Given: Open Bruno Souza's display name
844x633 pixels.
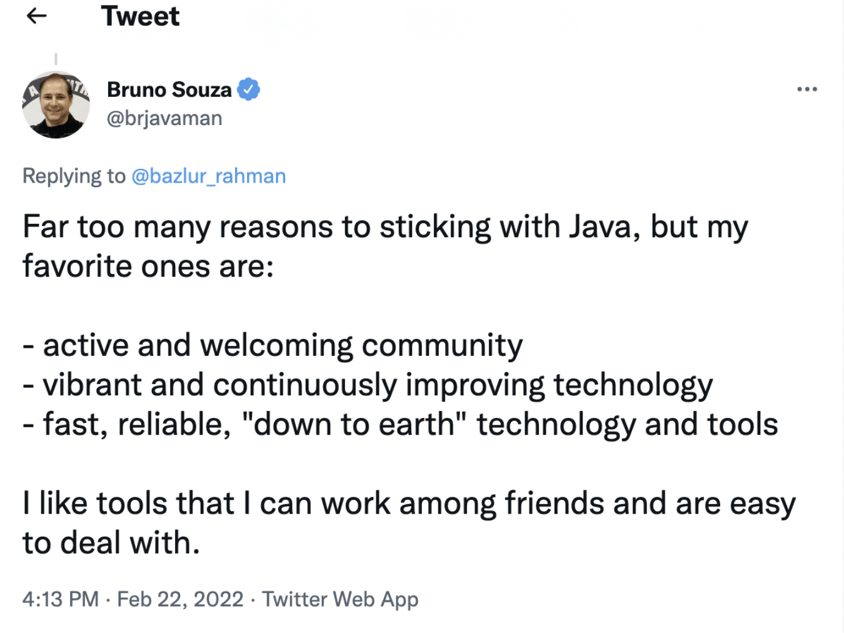Looking at the screenshot, I should [x=169, y=89].
